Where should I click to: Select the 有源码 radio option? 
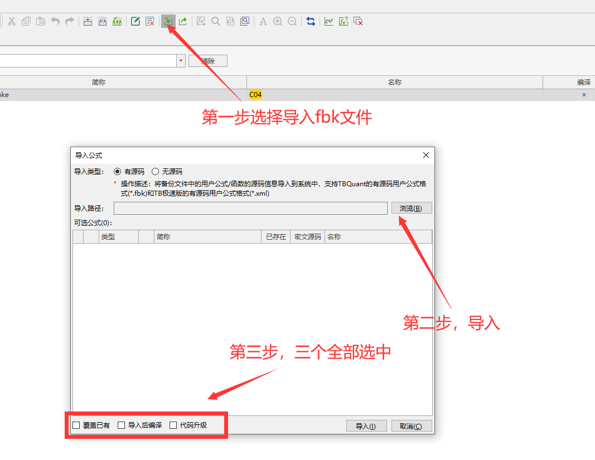point(117,171)
